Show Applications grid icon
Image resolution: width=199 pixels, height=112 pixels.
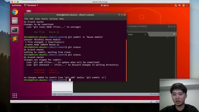15,96
